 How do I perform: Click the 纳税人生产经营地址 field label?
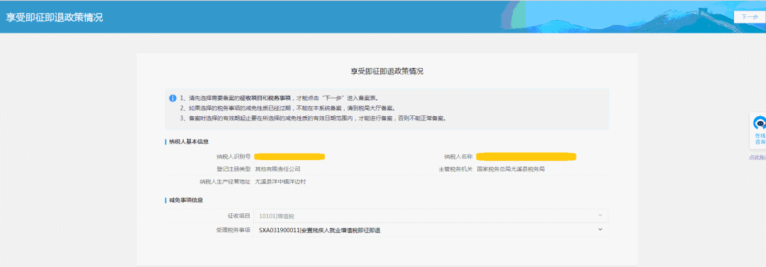(226, 181)
